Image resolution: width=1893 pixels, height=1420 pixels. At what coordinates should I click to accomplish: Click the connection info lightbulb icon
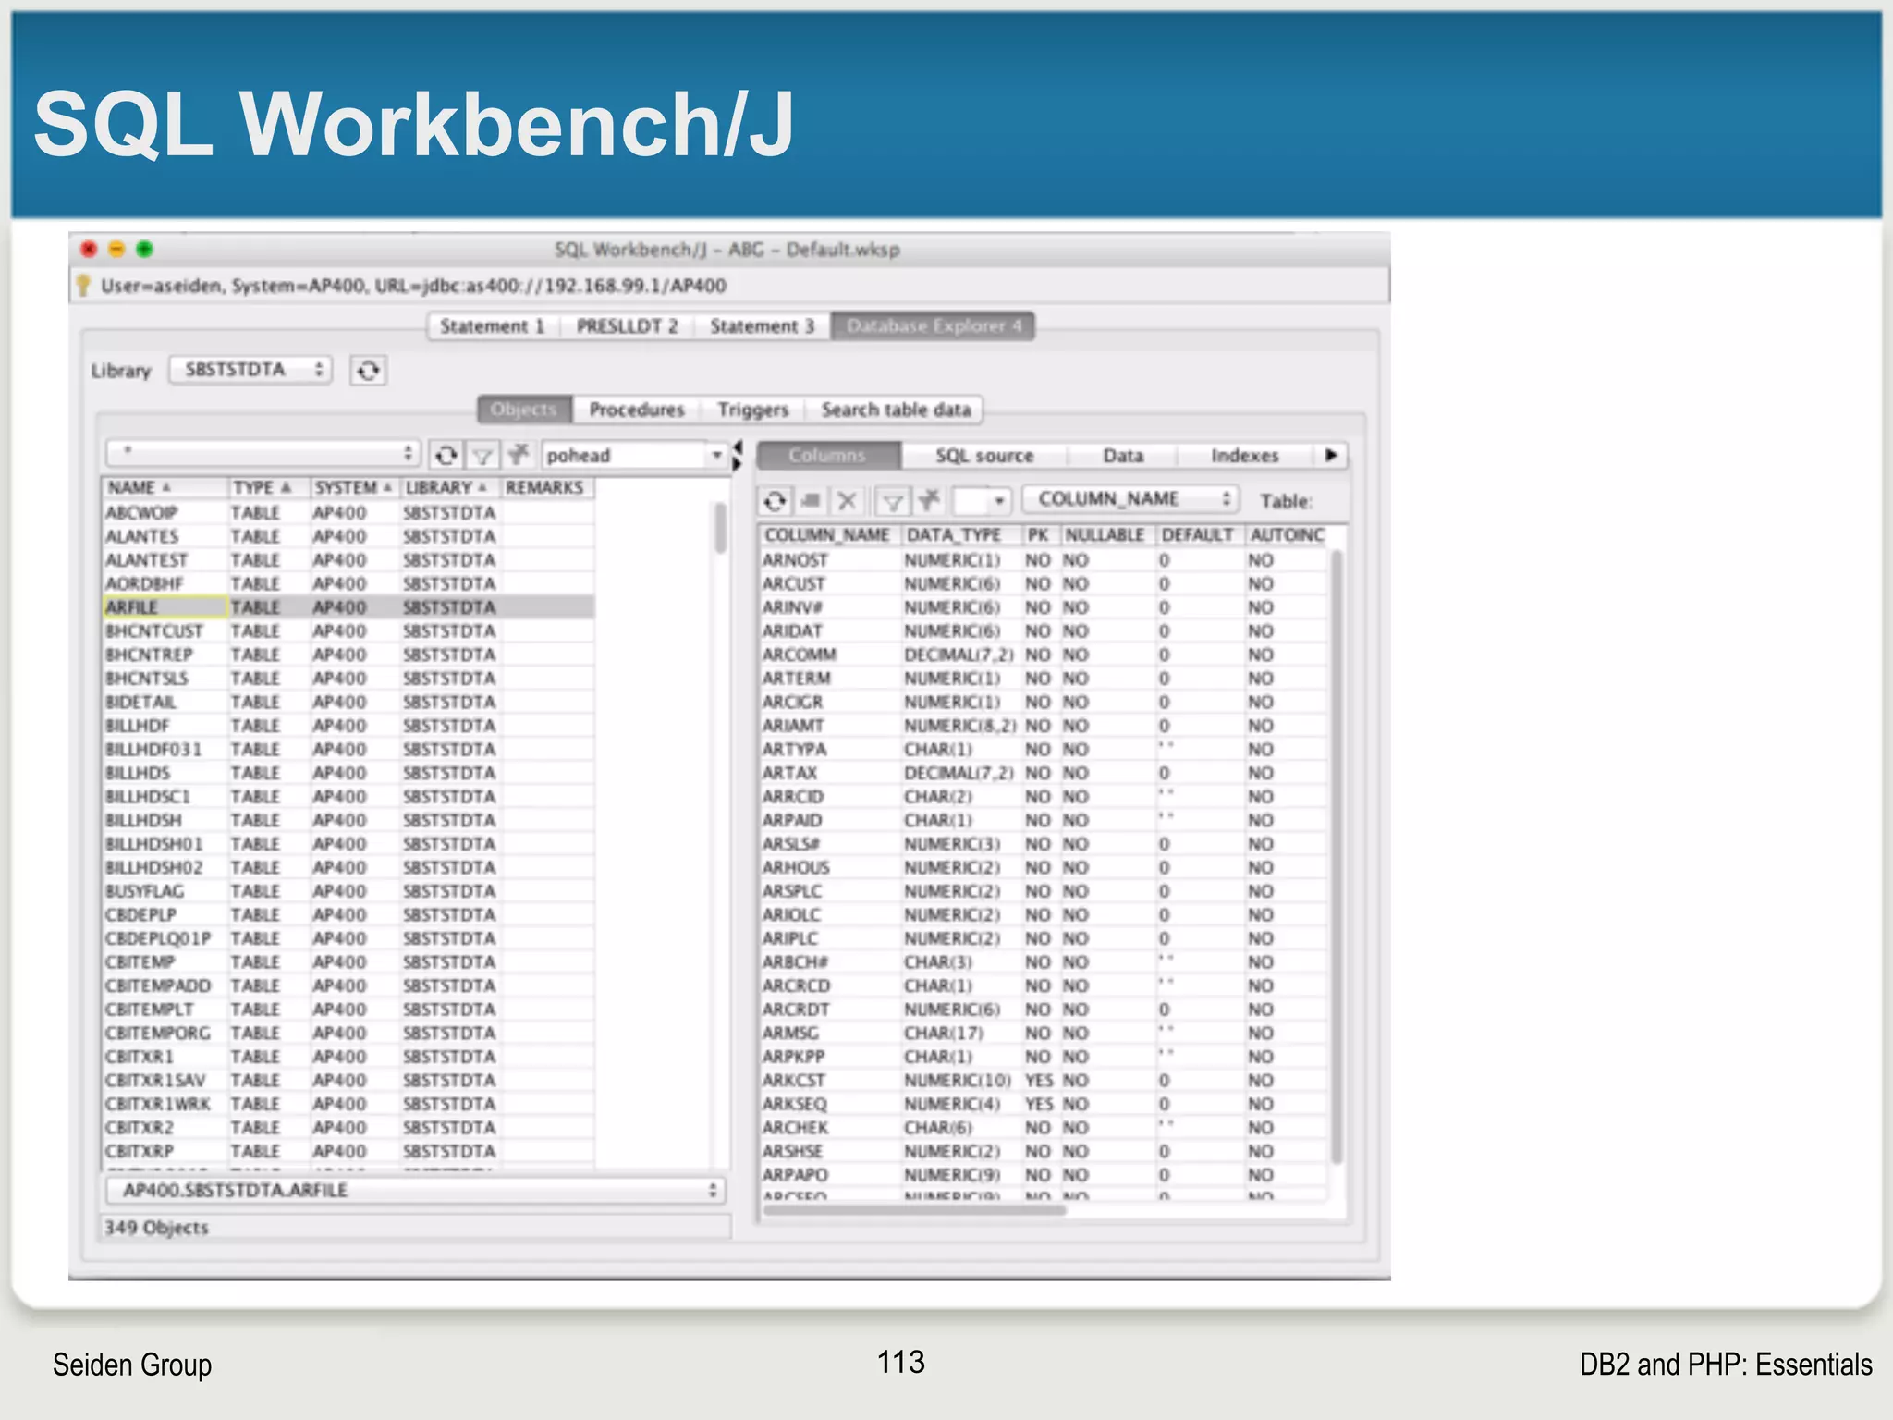(83, 286)
